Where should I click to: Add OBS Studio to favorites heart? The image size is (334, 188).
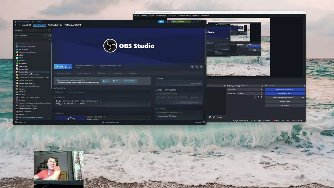coord(201,67)
